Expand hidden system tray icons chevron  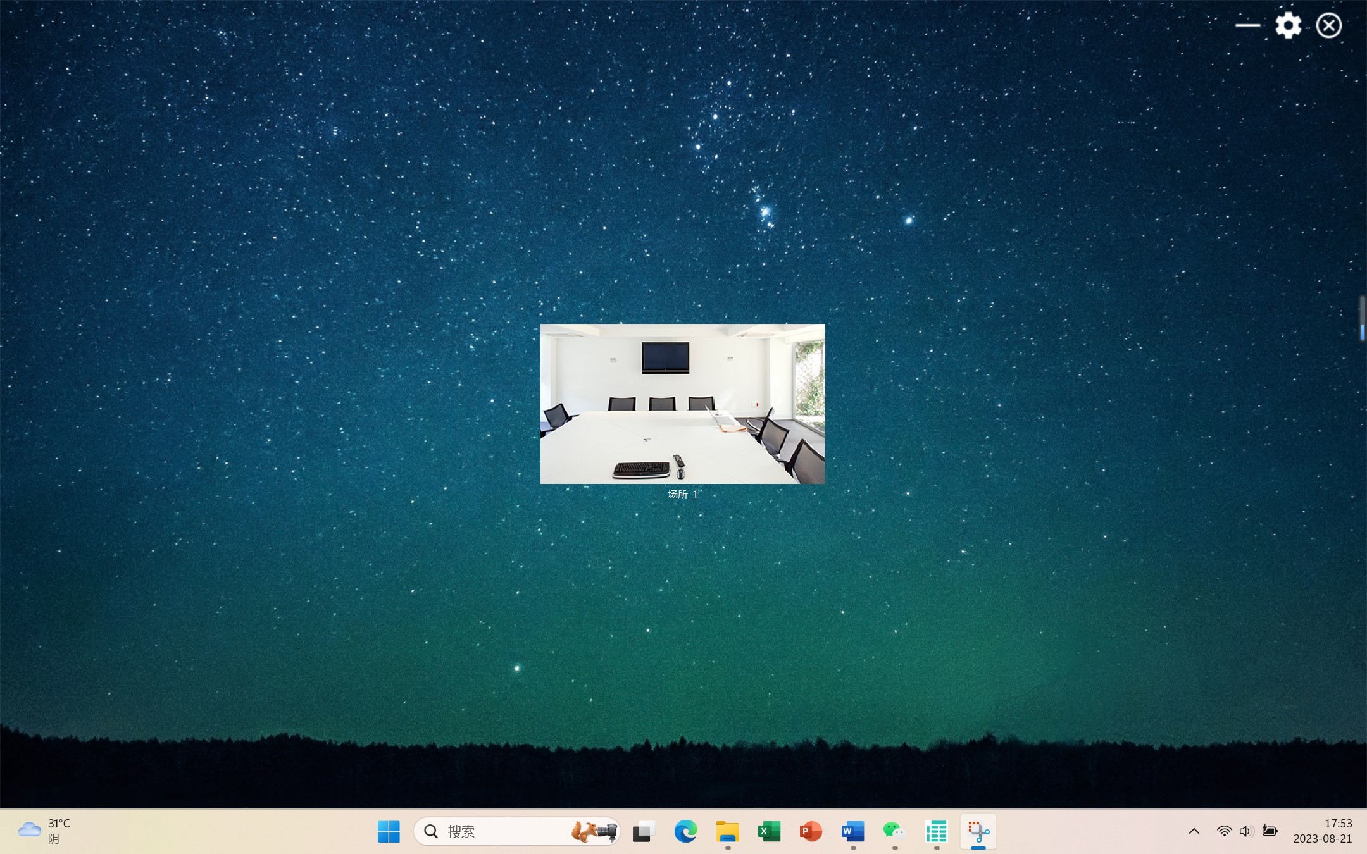point(1194,831)
